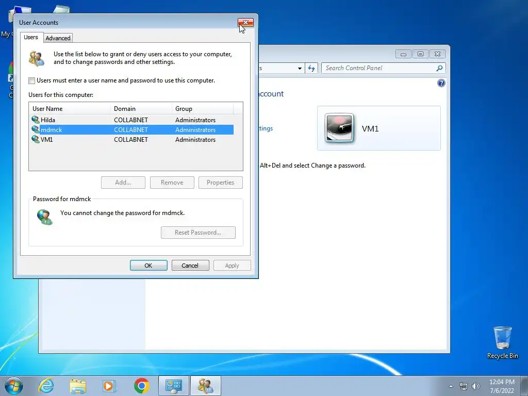Click the Reset Password... button
Image resolution: width=528 pixels, height=396 pixels.
pos(198,233)
